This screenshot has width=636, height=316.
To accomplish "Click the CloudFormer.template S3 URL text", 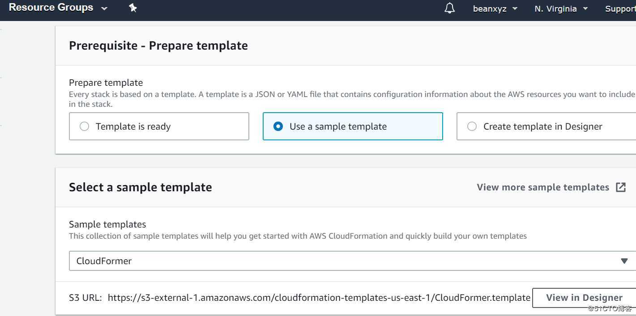I will click(319, 298).
